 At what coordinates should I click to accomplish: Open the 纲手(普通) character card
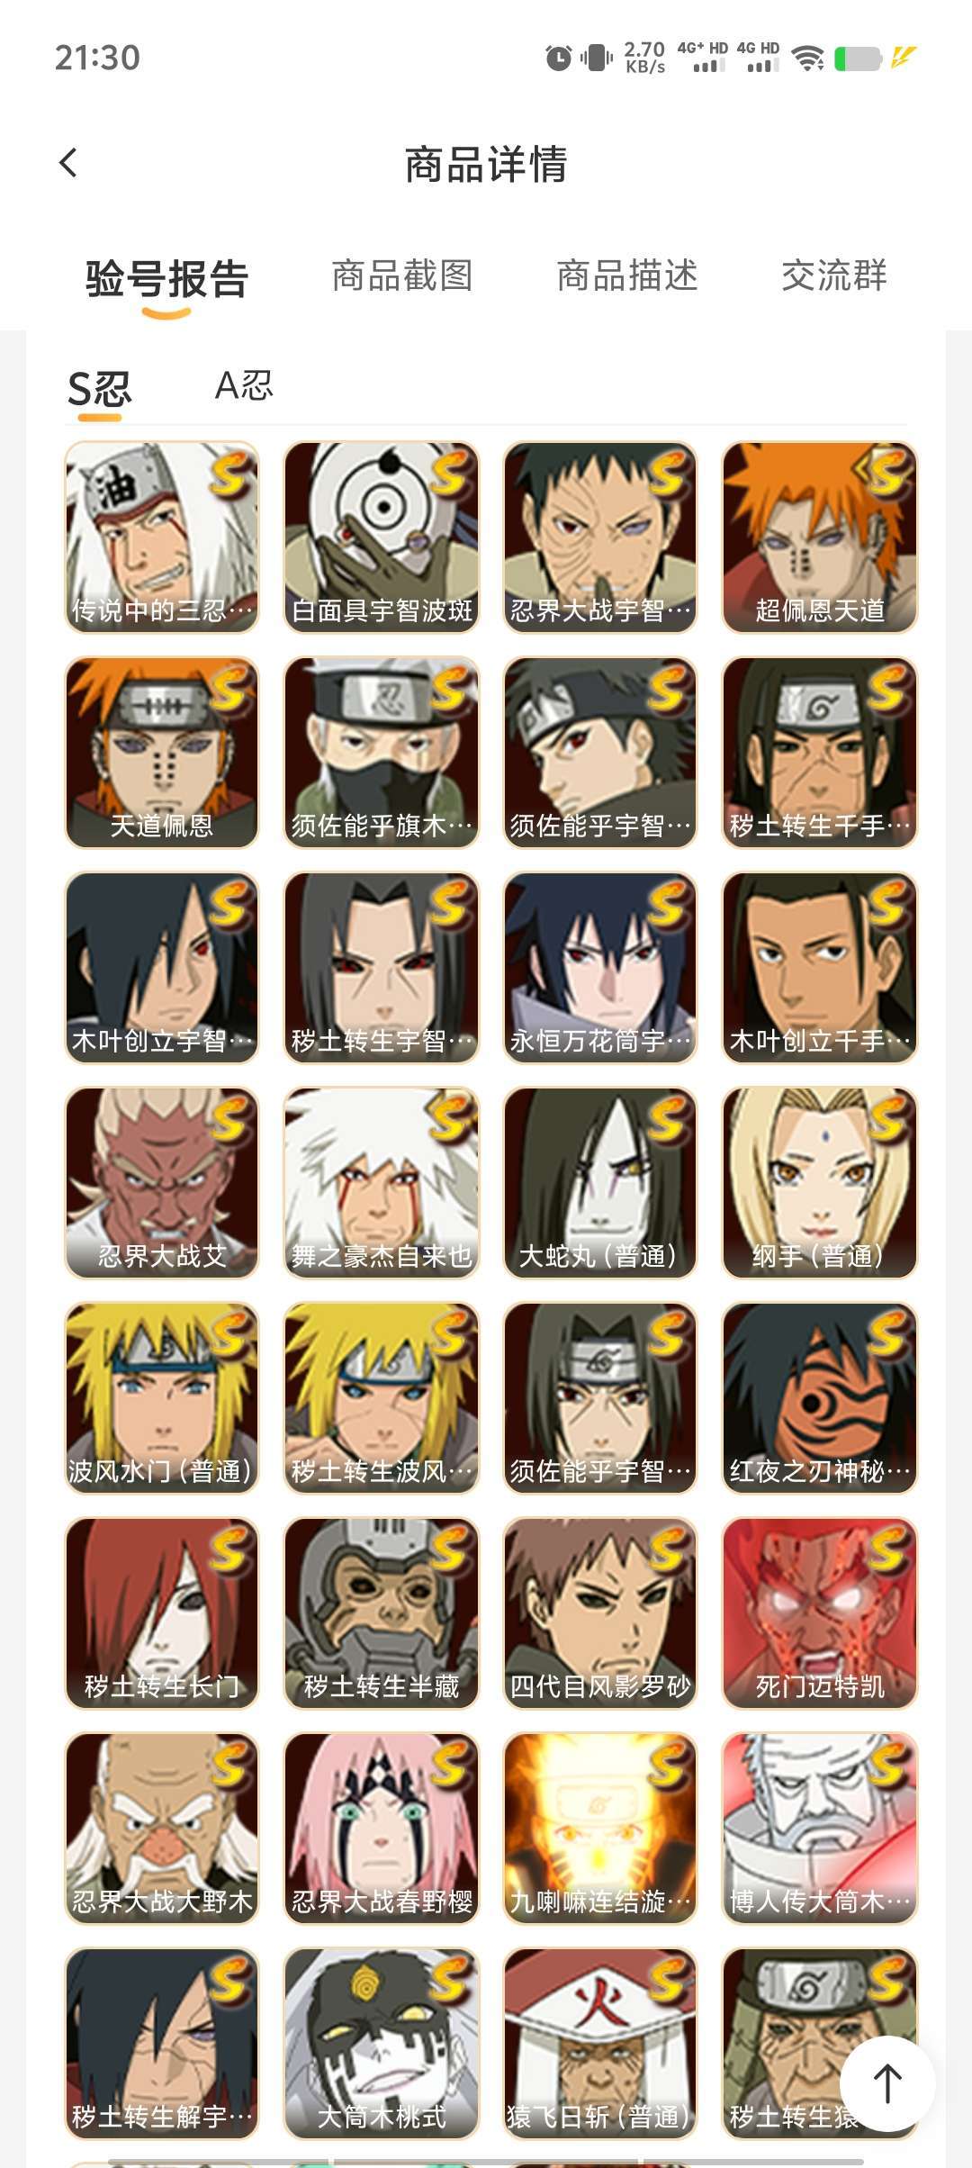tap(820, 1183)
